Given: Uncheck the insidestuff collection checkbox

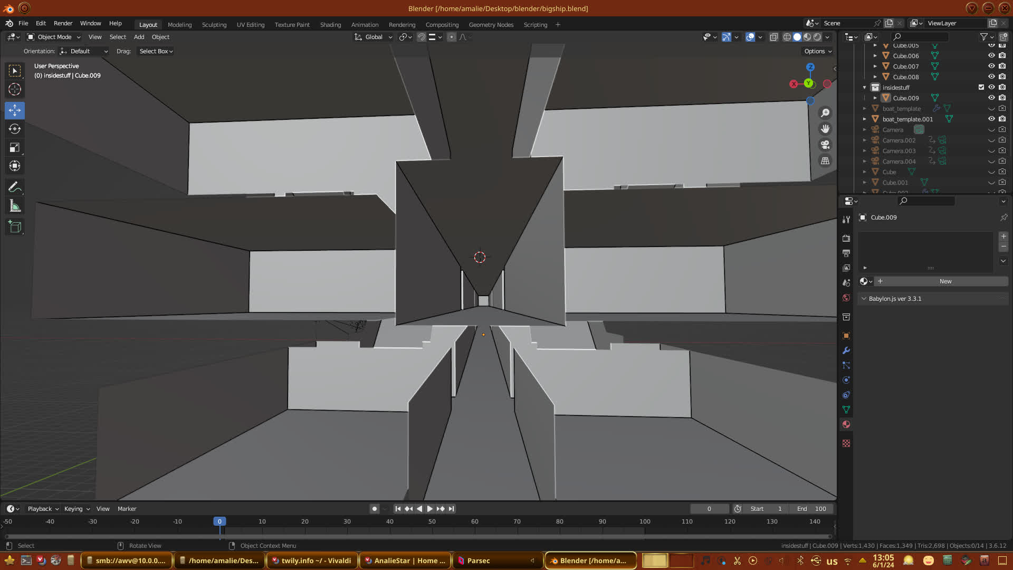Looking at the screenshot, I should point(981,87).
